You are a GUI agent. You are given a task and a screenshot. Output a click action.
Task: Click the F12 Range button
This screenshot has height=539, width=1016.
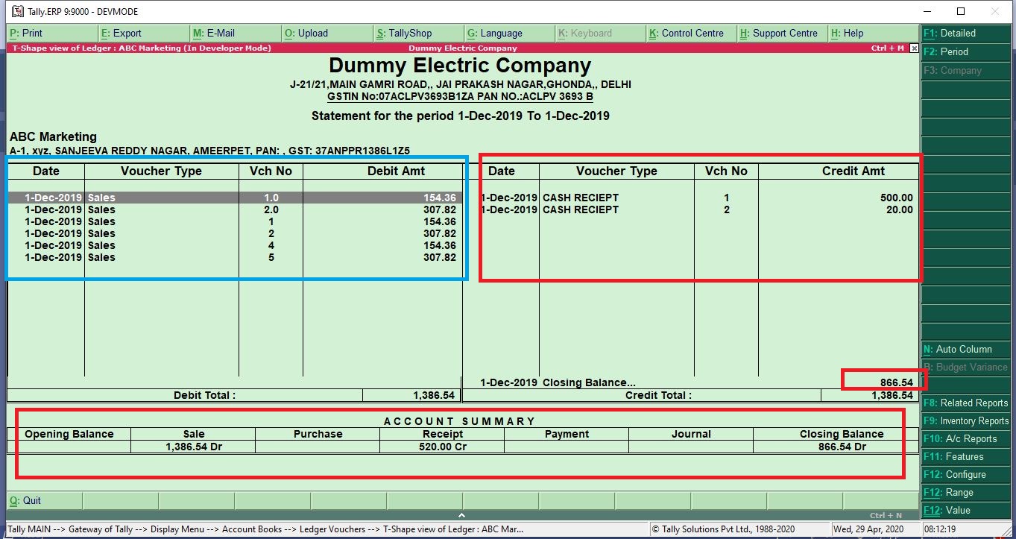pos(965,492)
